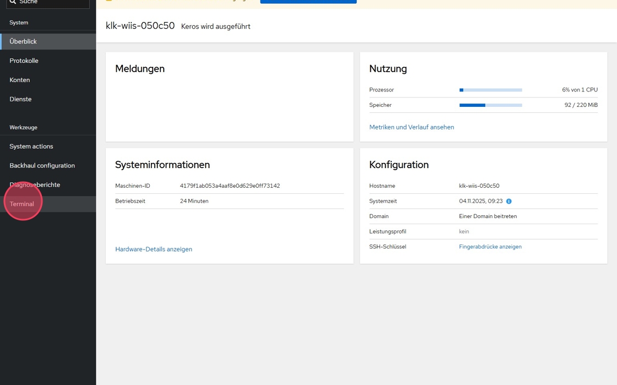Open Hardware-Details anzeigen link
The image size is (617, 385).
point(154,250)
